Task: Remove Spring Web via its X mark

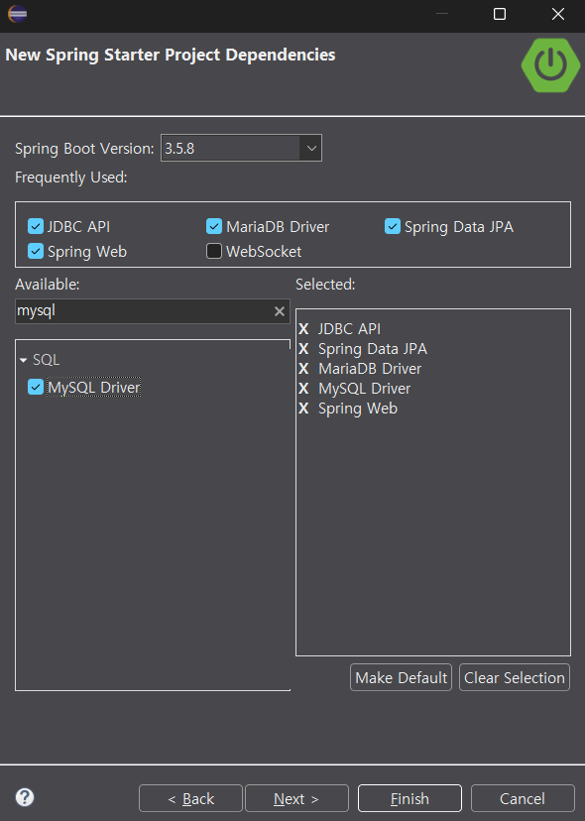Action: (x=303, y=409)
